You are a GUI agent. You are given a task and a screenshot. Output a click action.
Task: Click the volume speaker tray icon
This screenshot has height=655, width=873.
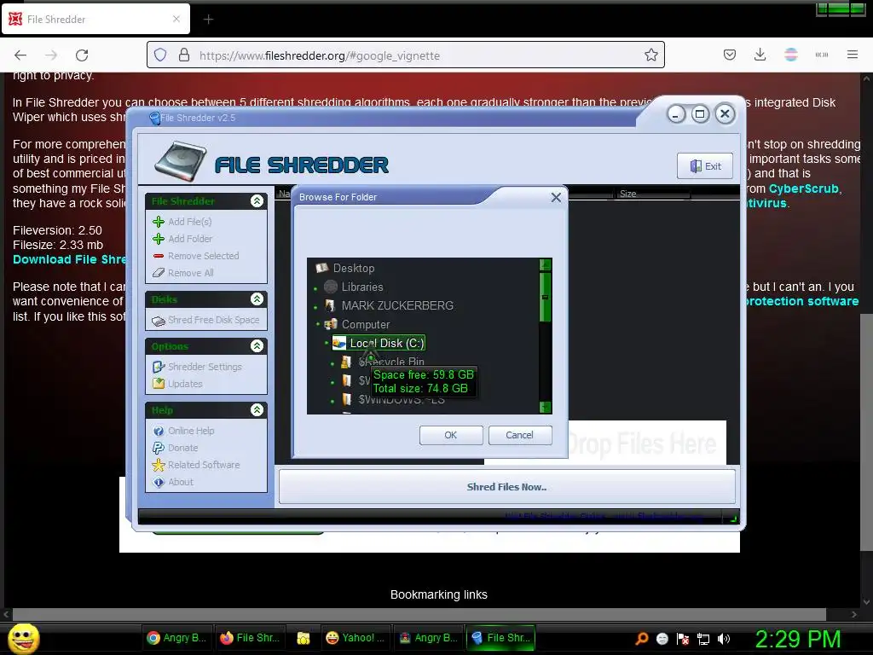coord(724,639)
